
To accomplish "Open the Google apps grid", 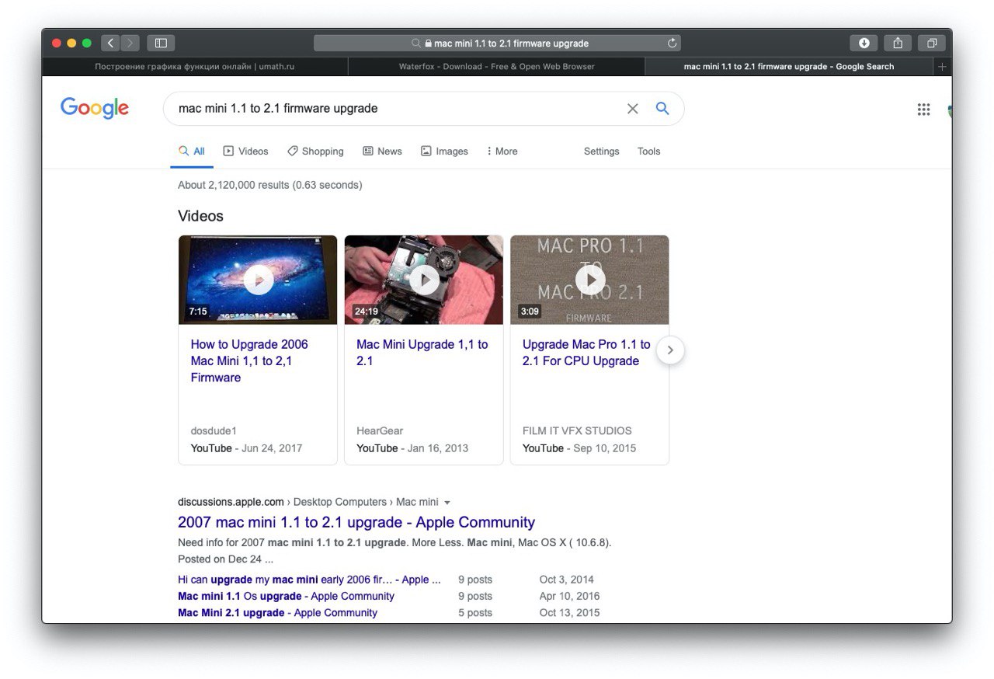I will (x=923, y=110).
